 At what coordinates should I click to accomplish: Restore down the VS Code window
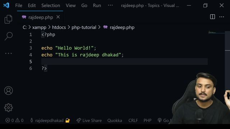tap(205, 5)
